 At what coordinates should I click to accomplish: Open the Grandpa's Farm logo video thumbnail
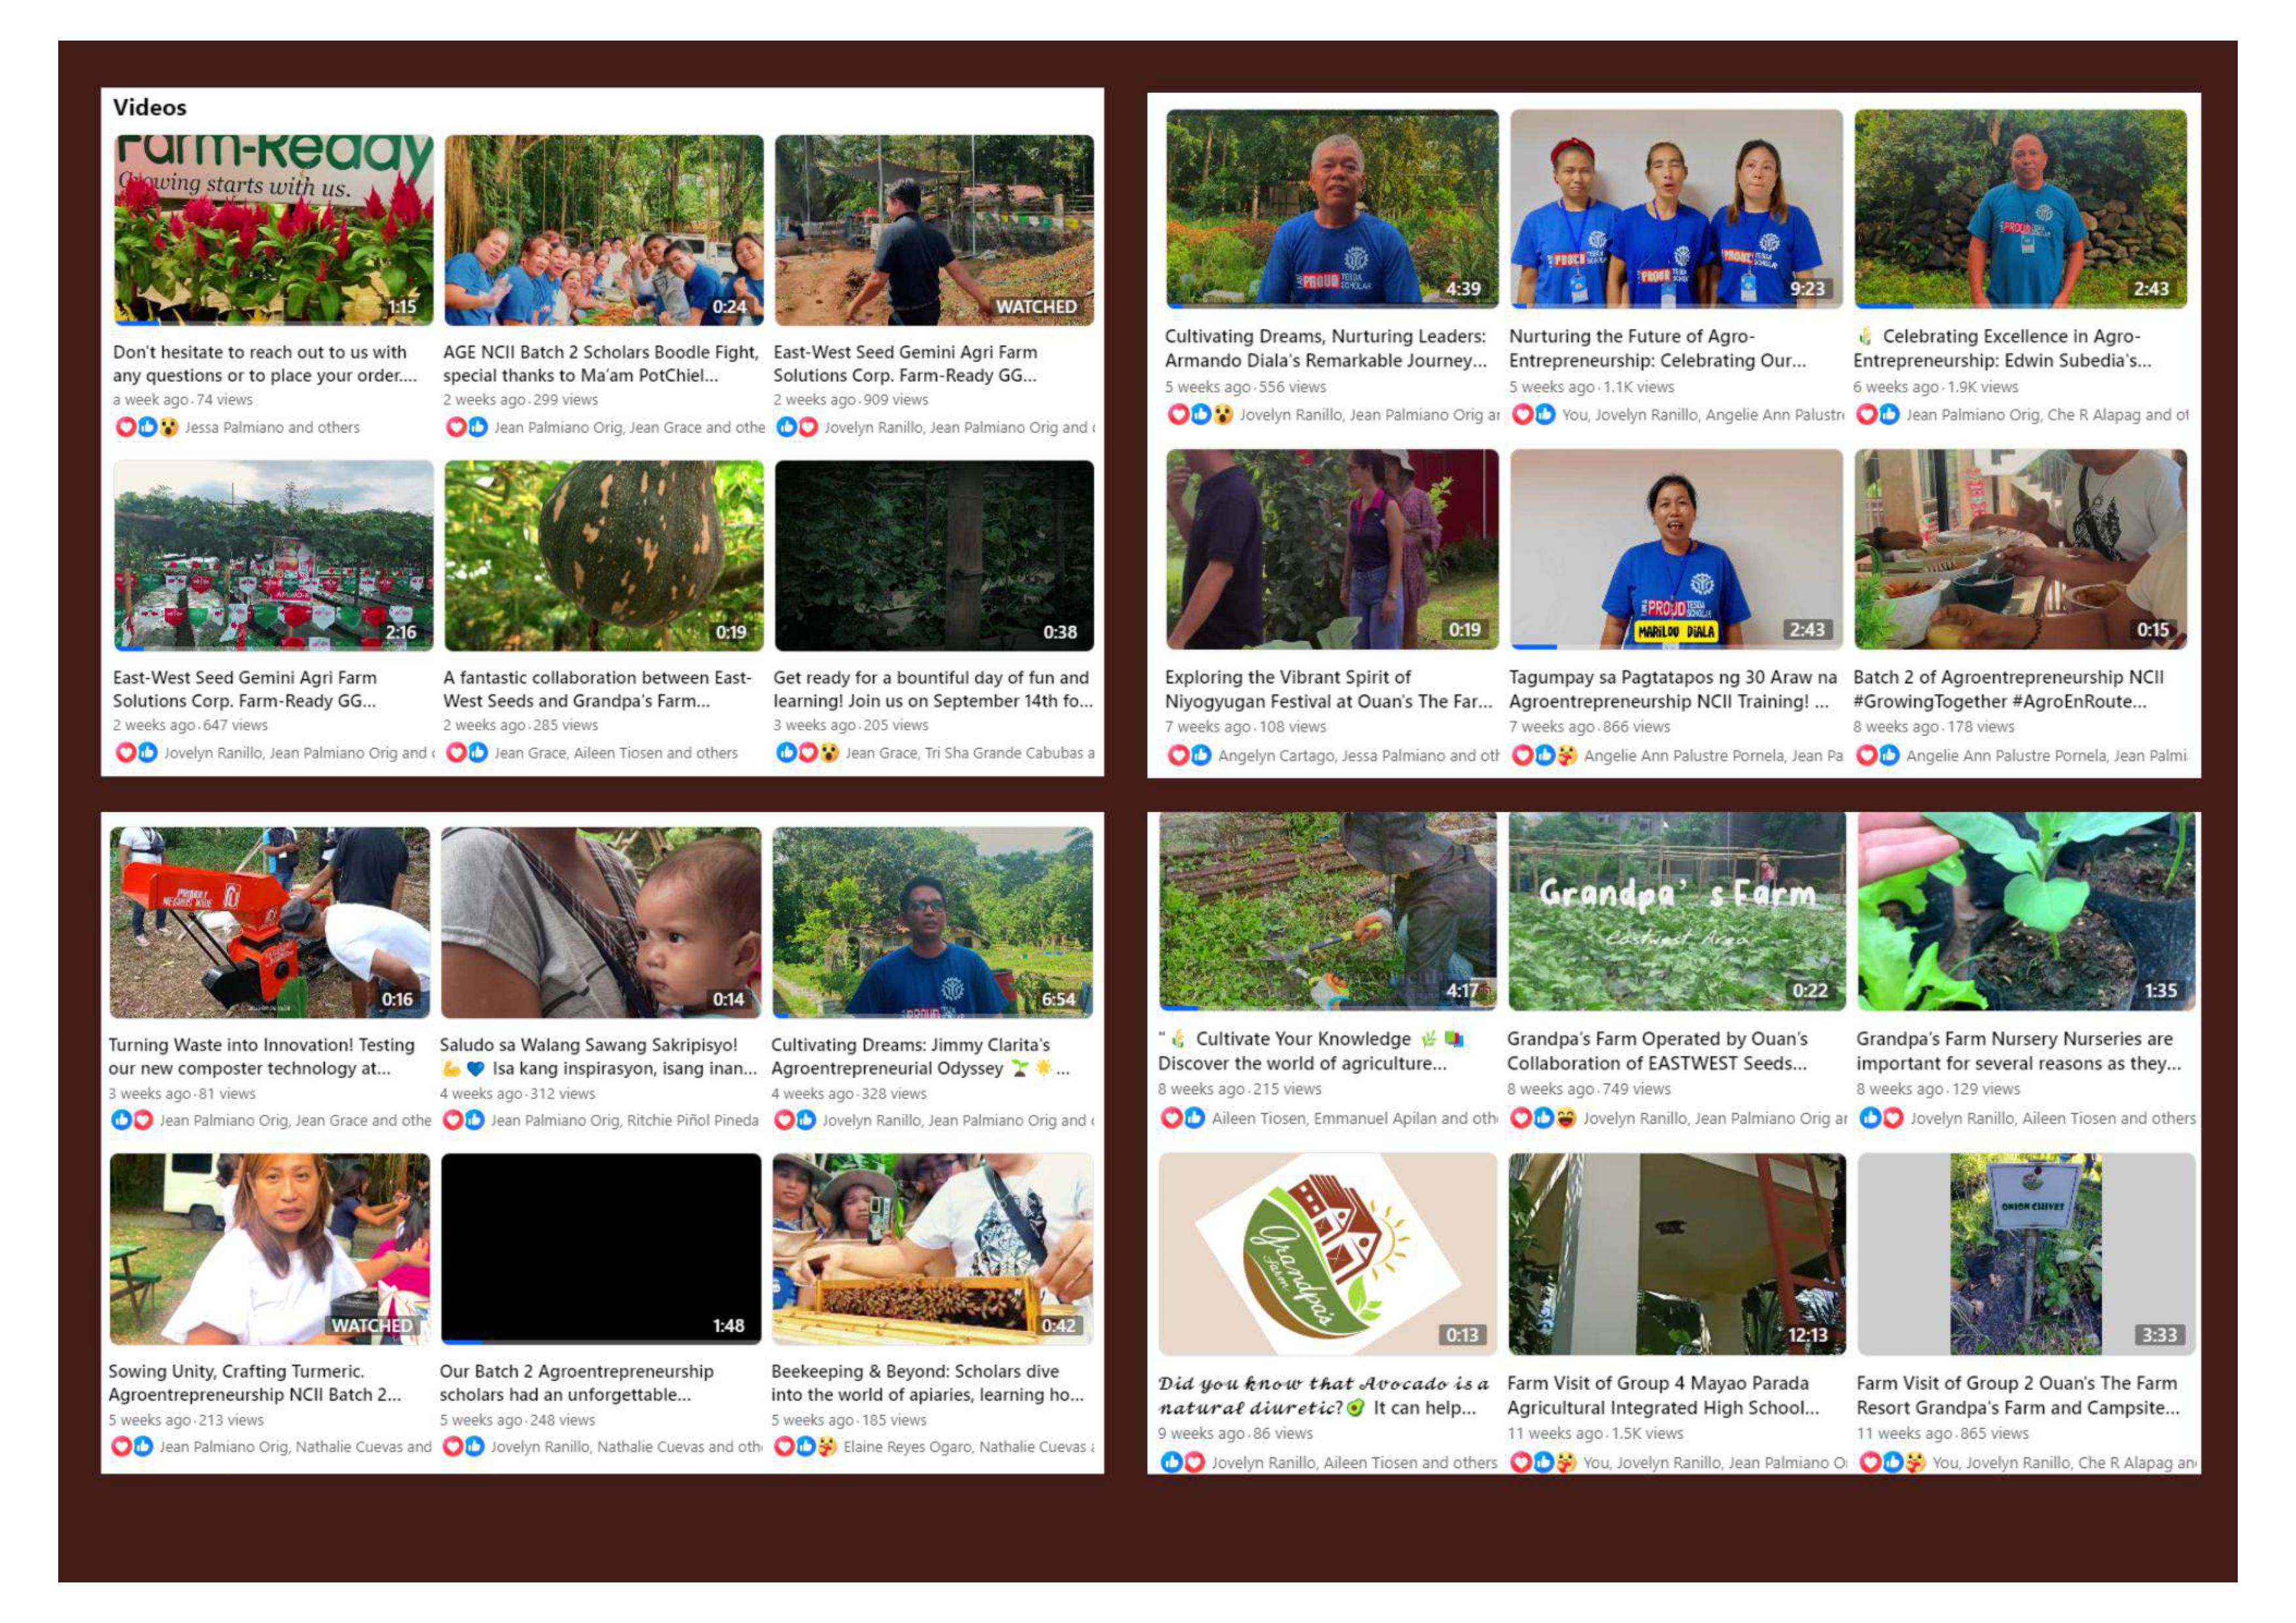pos(1327,1254)
